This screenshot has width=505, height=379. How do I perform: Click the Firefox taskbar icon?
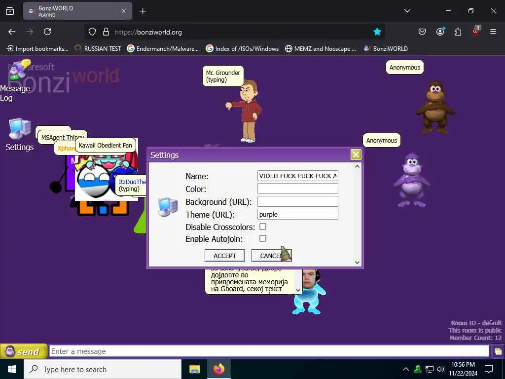point(218,369)
